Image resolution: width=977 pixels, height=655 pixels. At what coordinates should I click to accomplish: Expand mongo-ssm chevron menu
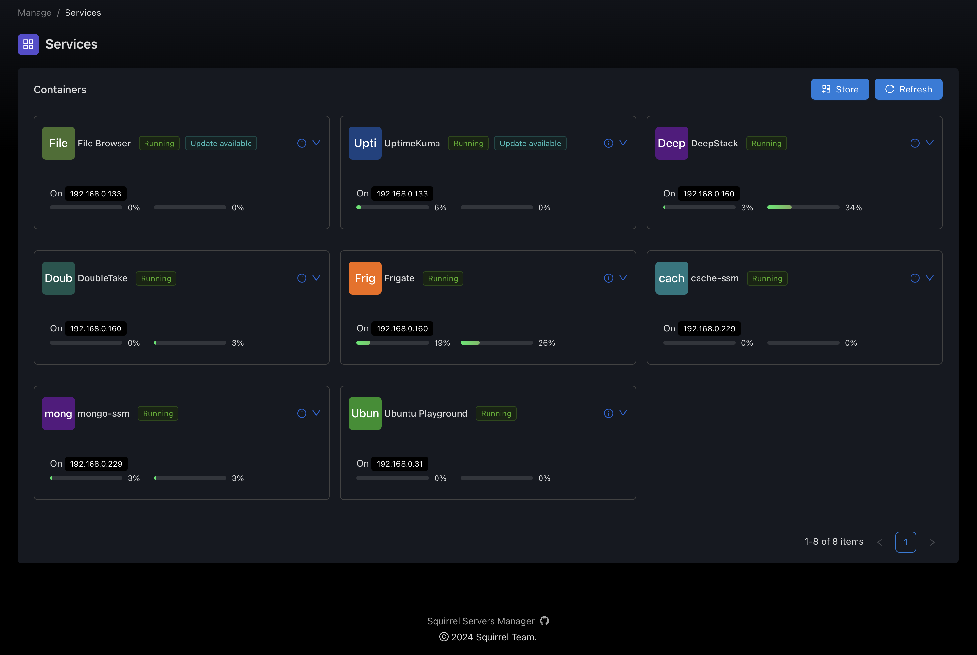(317, 413)
